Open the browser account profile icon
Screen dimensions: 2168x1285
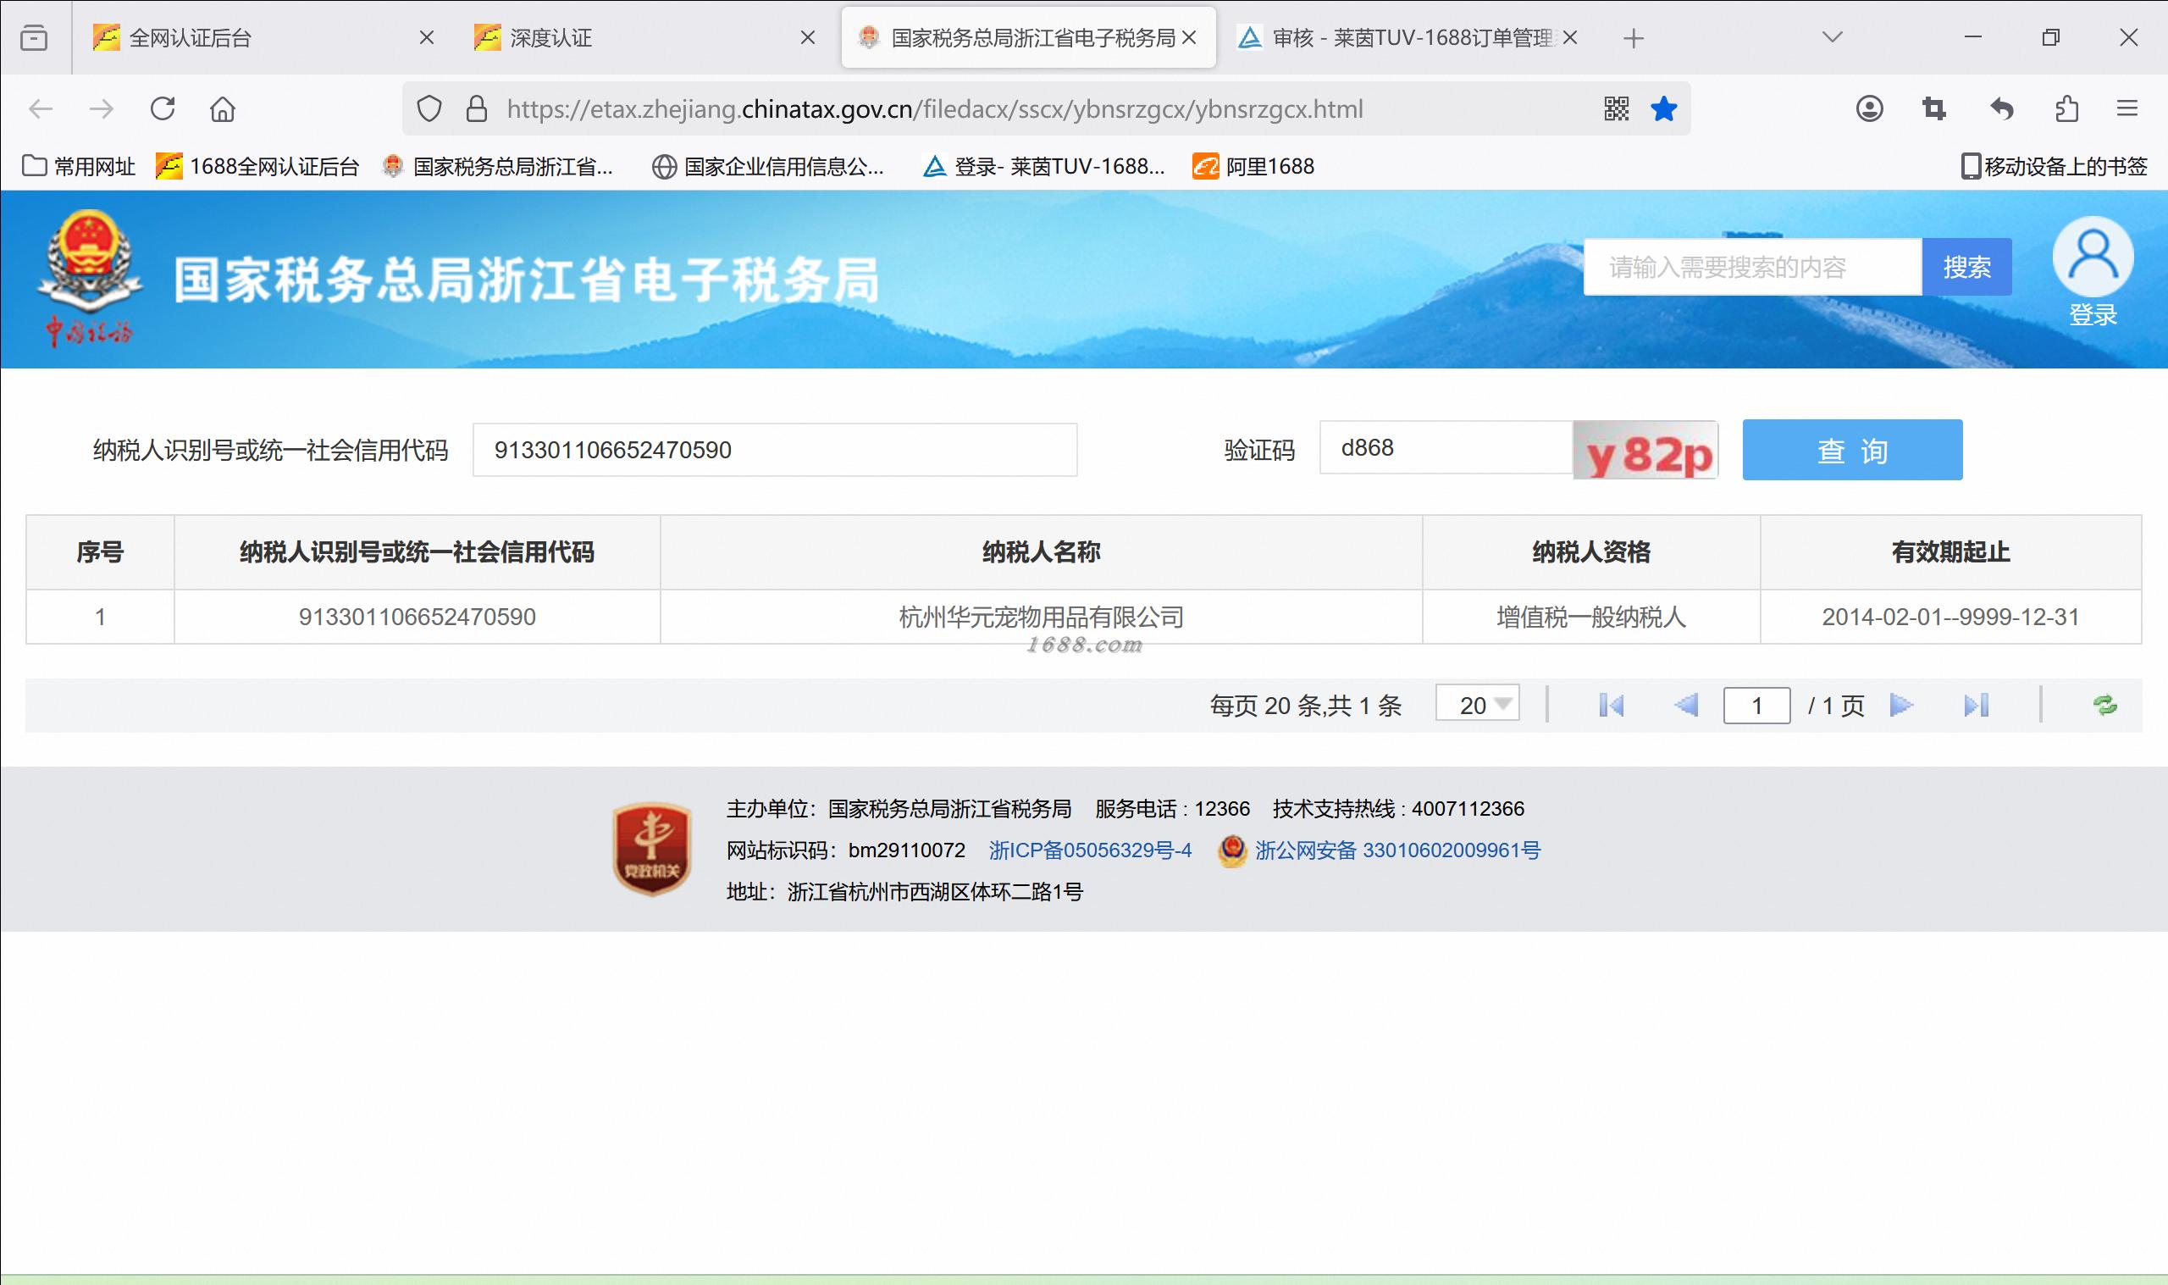pos(1869,109)
